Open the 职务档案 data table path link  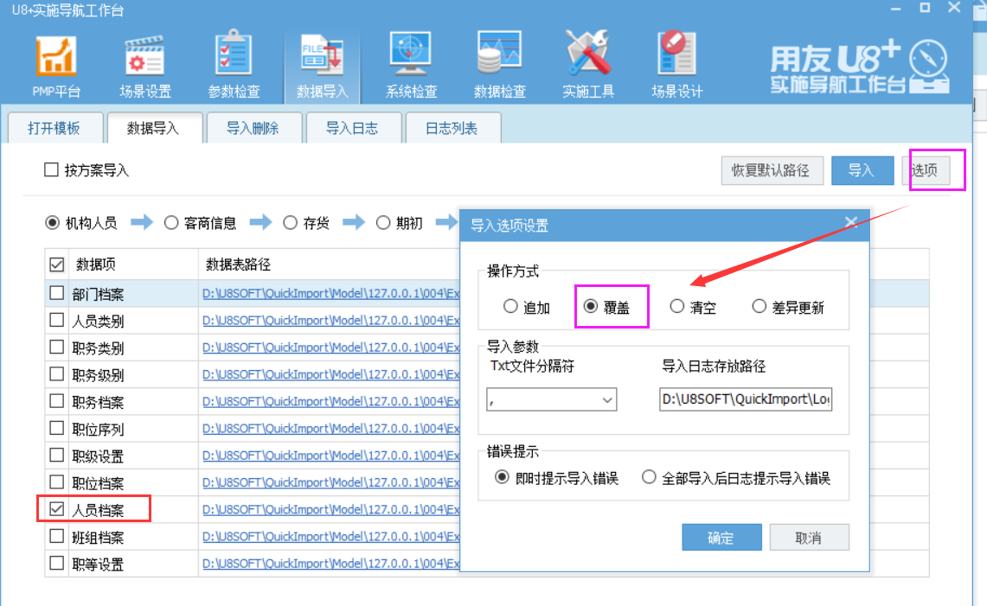click(x=331, y=402)
